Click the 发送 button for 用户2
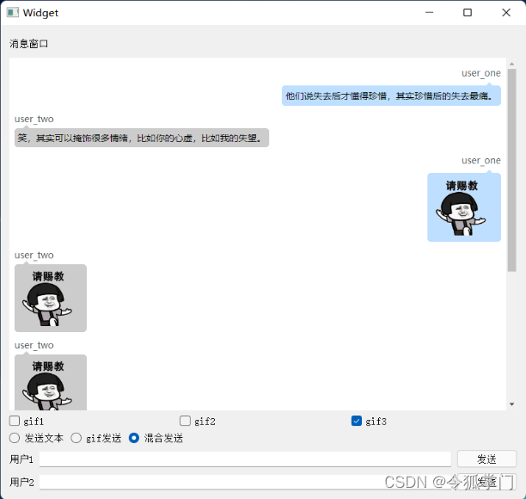This screenshot has width=526, height=499. click(486, 482)
